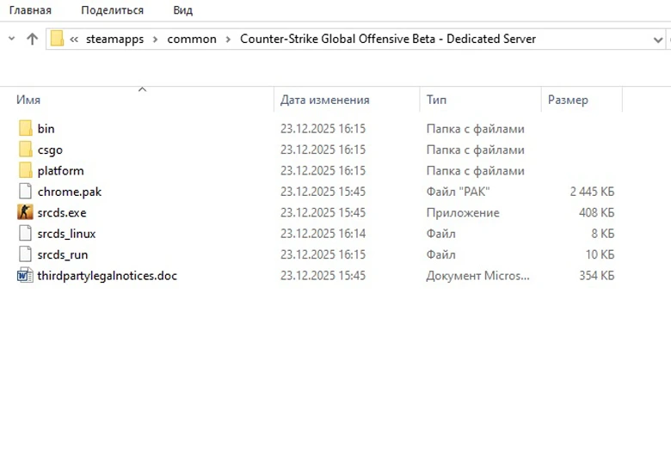Sort files by the Имя column
Image resolution: width=671 pixels, height=464 pixels.
point(28,101)
